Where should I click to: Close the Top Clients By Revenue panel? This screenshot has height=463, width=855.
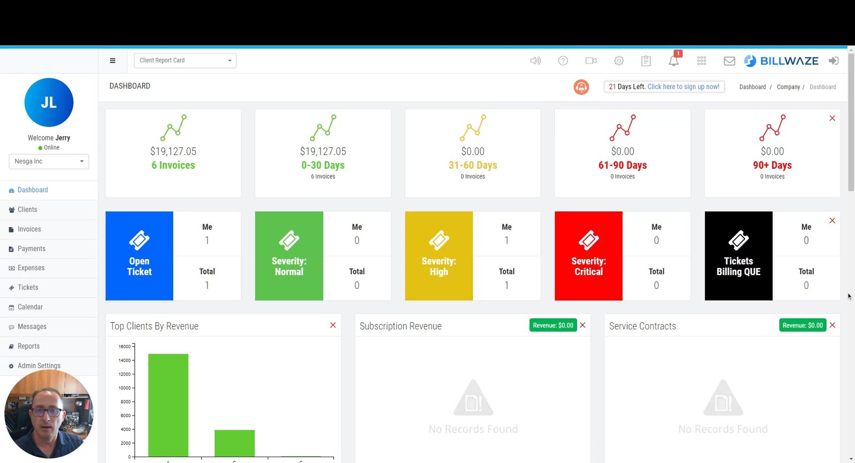click(333, 325)
